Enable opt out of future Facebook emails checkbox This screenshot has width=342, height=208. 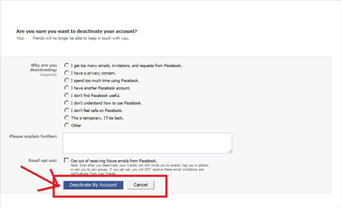pos(66,160)
